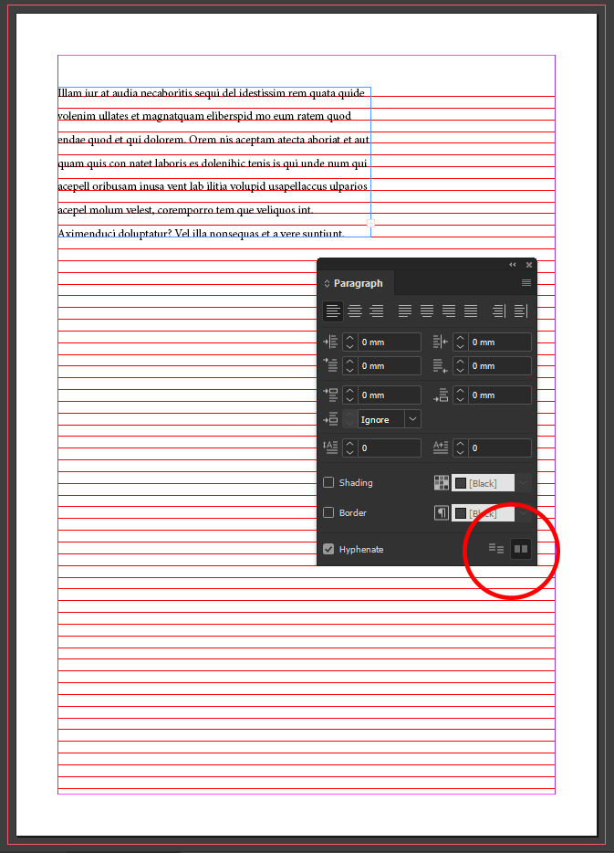The image size is (614, 853).
Task: Collapse the Paragraph panel to icons
Action: (512, 264)
